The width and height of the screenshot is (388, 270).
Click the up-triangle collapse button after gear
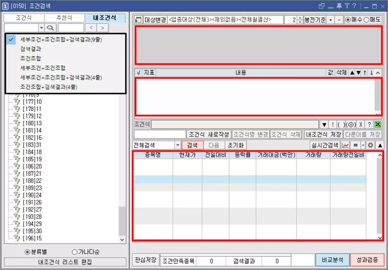pyautogui.click(x=380, y=145)
